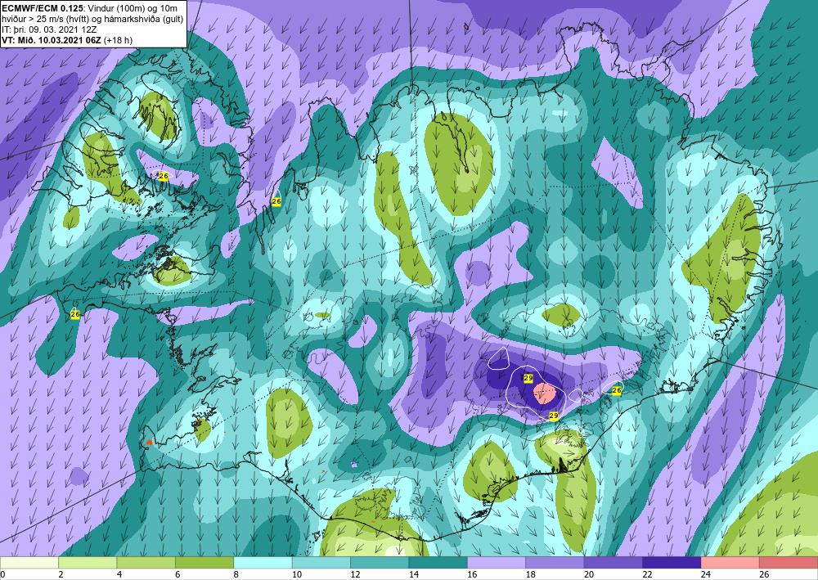The image size is (818, 580).
Task: Click the orange dot near the southwest peninsula tip
Action: coord(149,443)
